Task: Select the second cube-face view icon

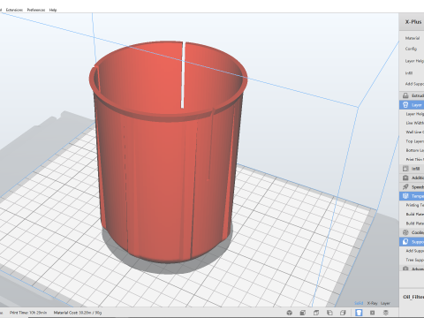Action: coord(316,313)
